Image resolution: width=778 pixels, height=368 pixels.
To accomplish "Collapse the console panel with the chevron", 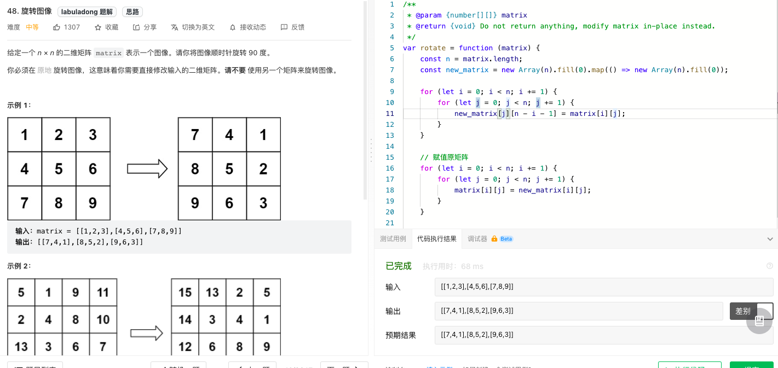I will click(x=770, y=239).
